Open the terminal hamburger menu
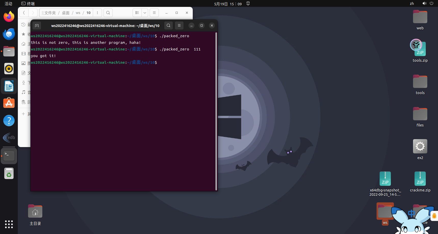 (179, 25)
